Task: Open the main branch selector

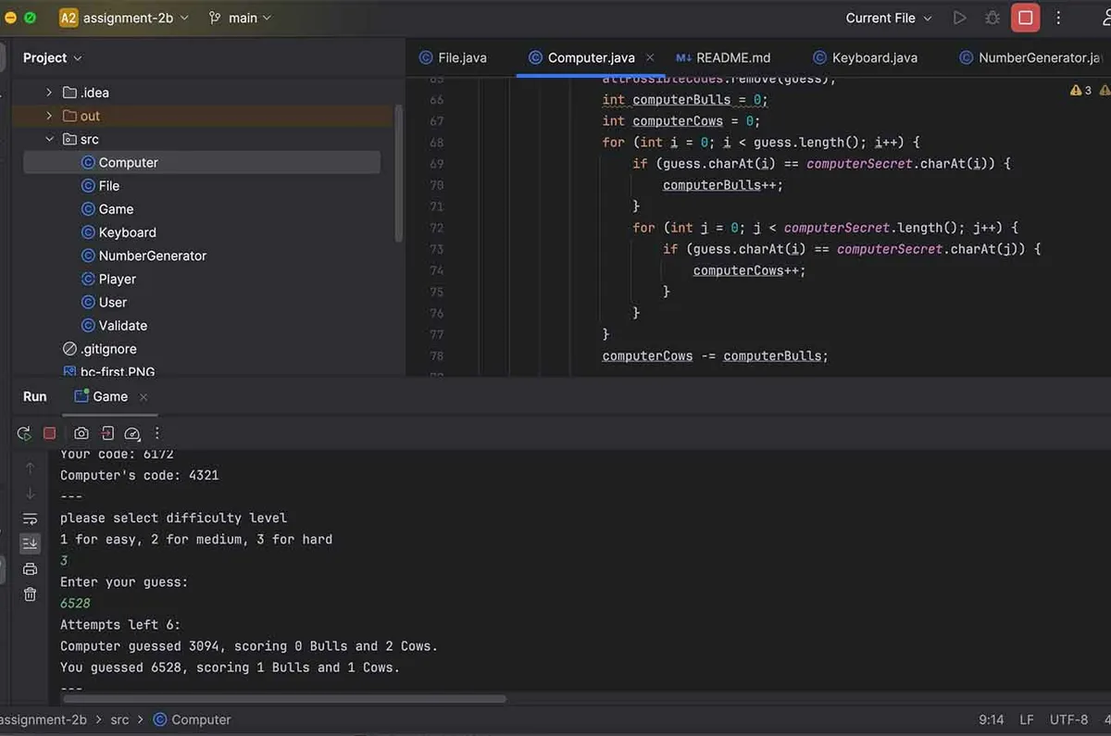Action: click(x=241, y=18)
